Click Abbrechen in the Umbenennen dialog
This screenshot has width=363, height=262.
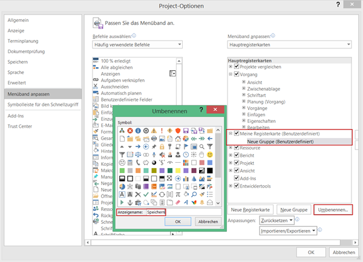(207, 221)
